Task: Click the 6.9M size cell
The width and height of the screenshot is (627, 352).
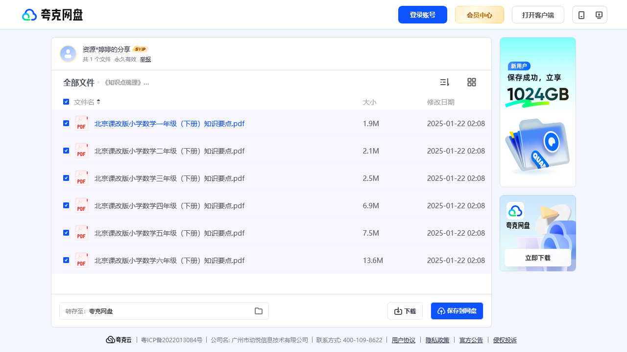Action: (x=371, y=206)
